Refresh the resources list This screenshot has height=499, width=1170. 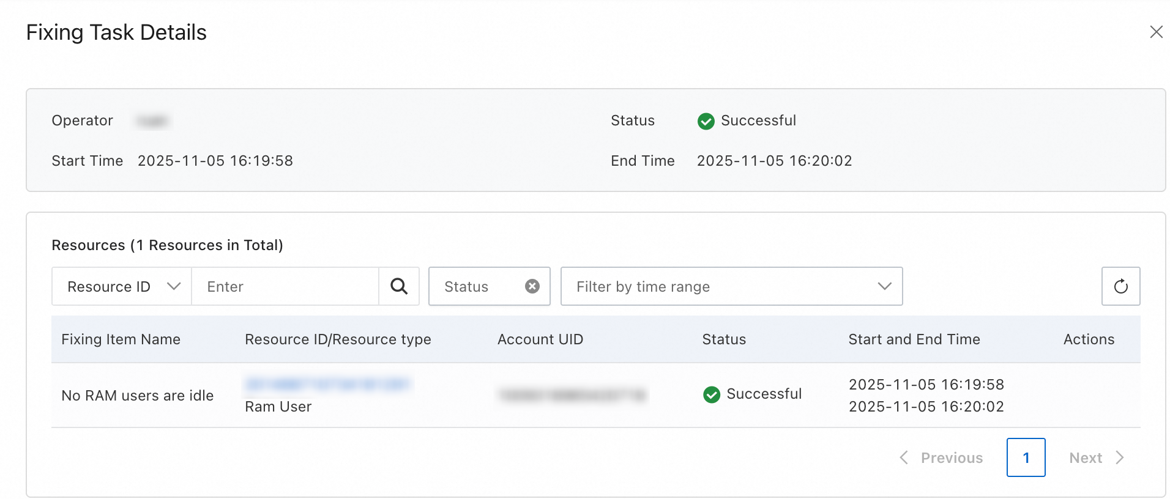(x=1120, y=286)
